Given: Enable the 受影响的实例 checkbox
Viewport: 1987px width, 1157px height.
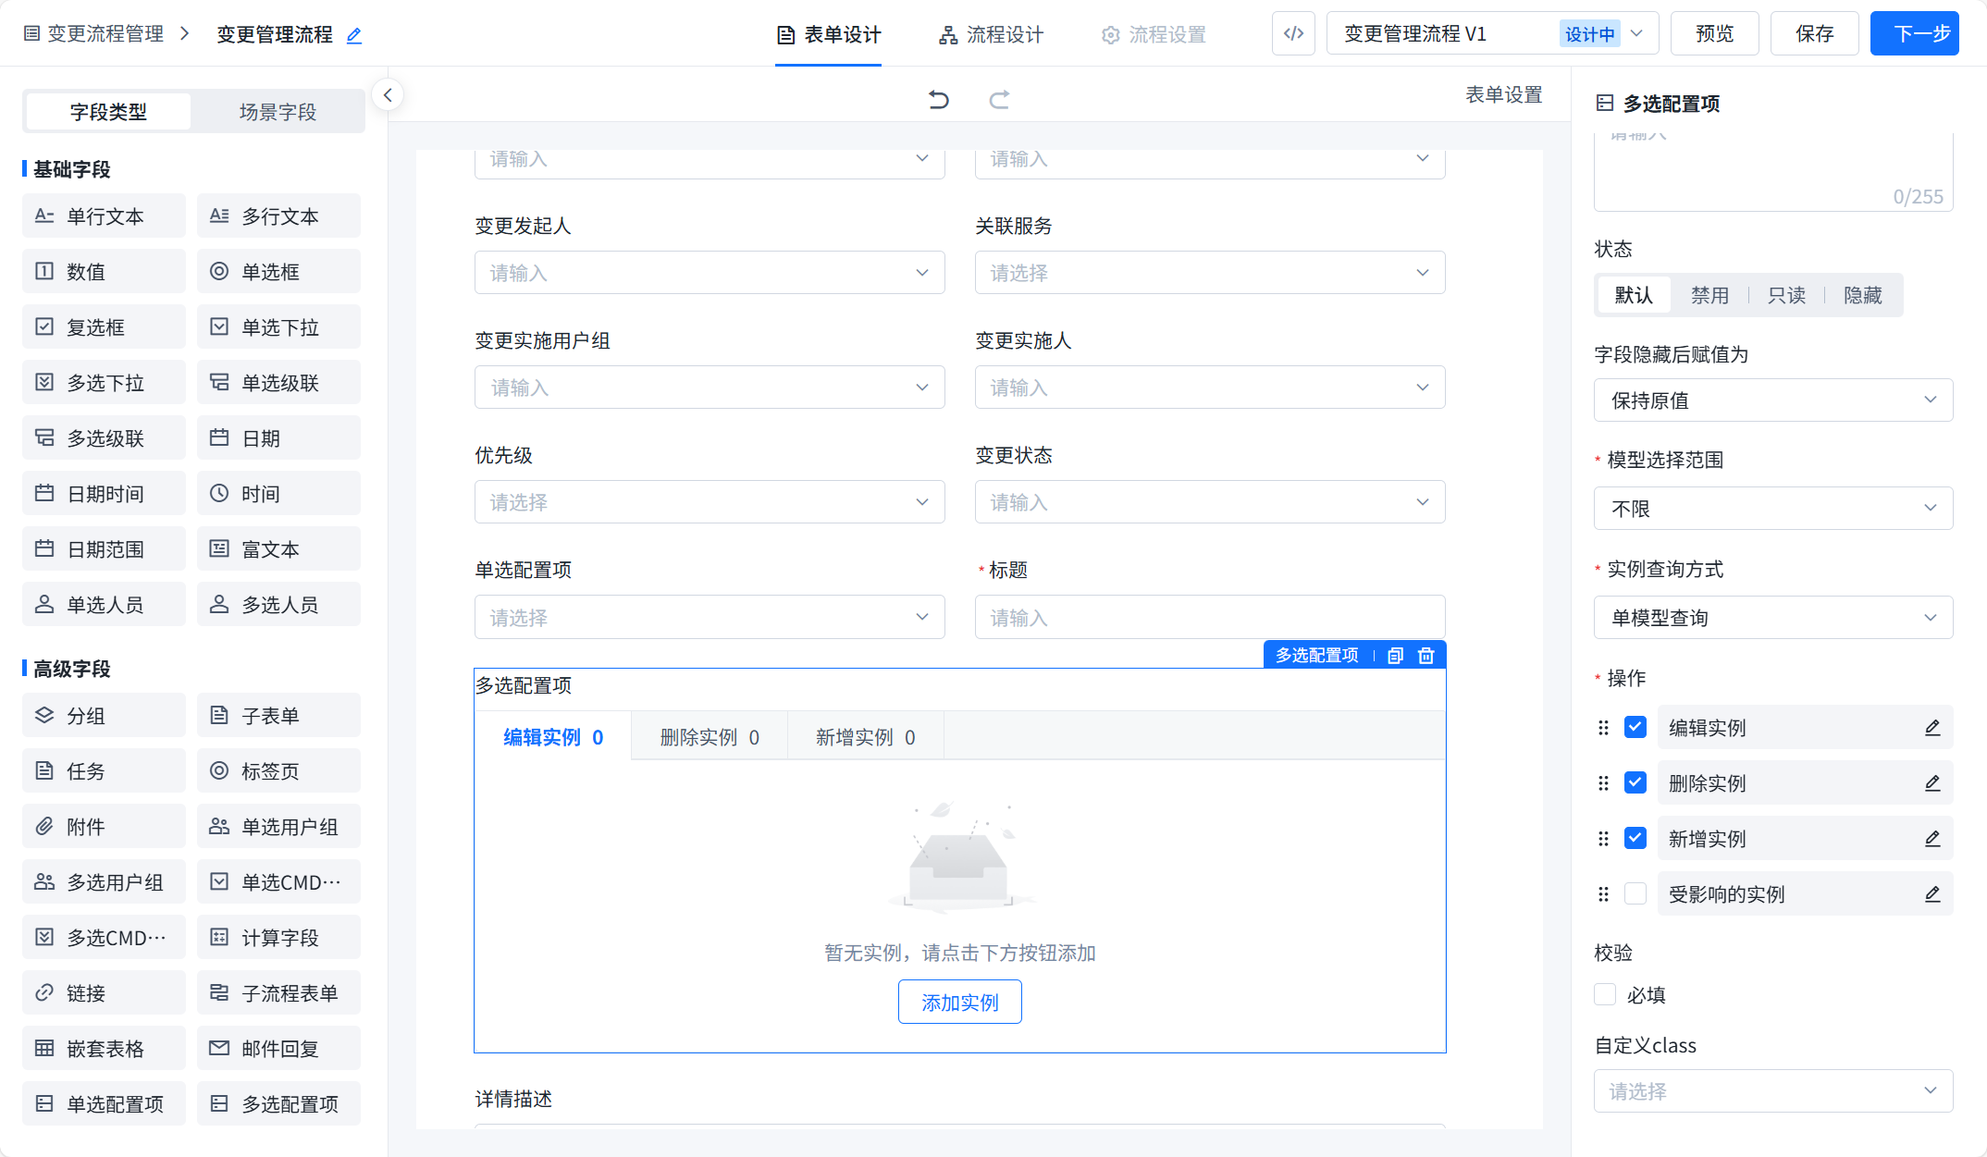Looking at the screenshot, I should pos(1635,894).
